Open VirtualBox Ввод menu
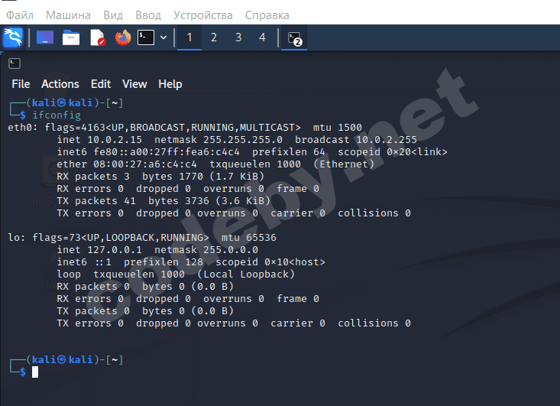The width and height of the screenshot is (560, 406). (148, 15)
